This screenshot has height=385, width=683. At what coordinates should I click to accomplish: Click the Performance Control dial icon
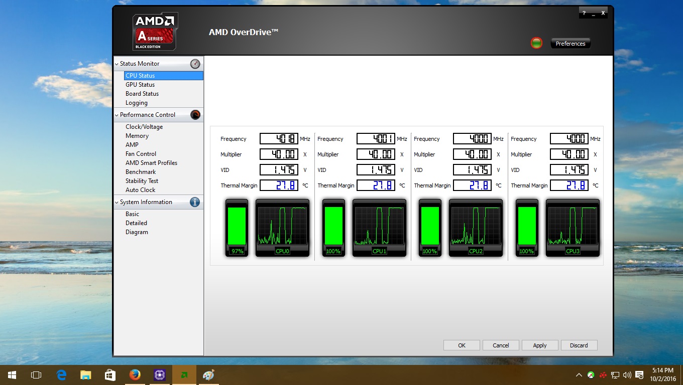[x=195, y=115]
